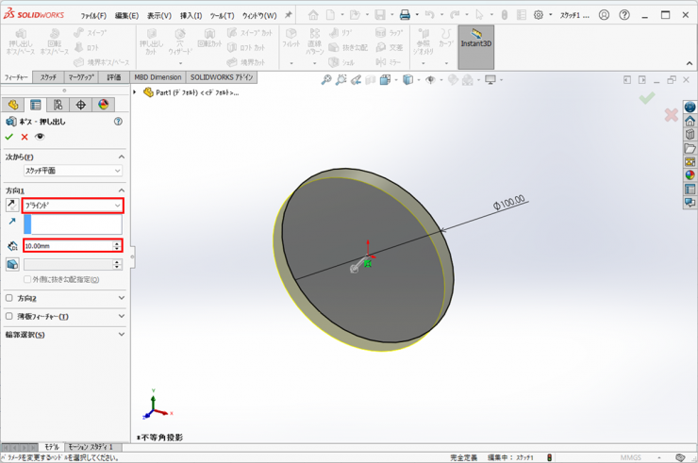The image size is (698, 463).
Task: Switch to the 評価 tab
Action: point(114,77)
